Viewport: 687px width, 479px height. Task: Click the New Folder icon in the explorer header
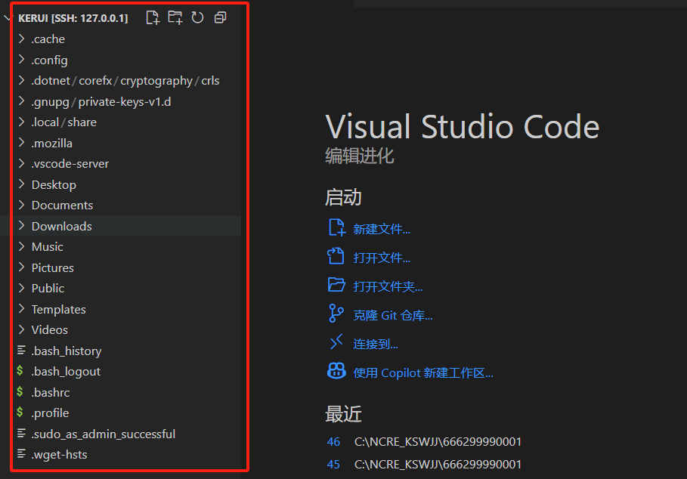click(x=175, y=17)
